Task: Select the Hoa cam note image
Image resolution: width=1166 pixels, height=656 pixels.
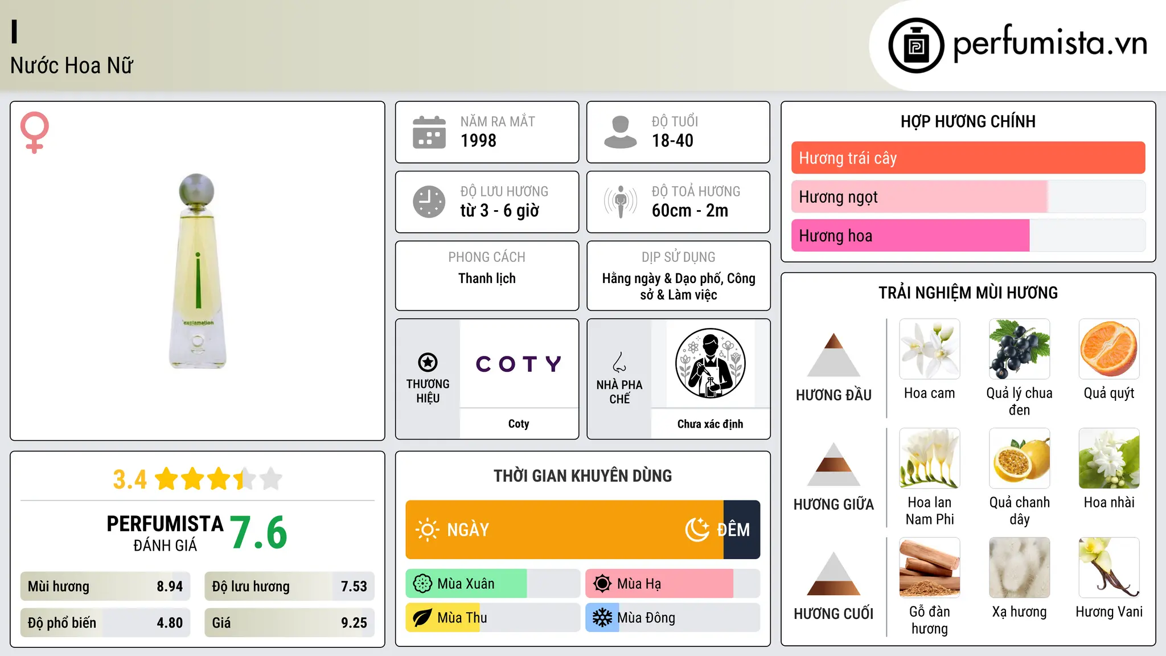Action: [930, 349]
